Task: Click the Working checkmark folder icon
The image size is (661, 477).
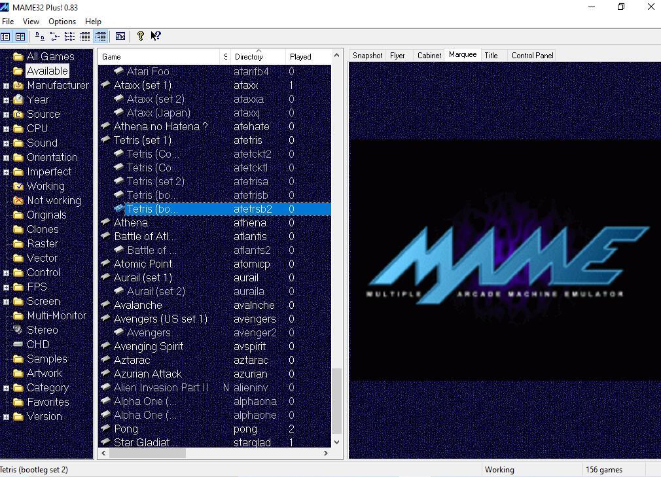Action: 18,186
